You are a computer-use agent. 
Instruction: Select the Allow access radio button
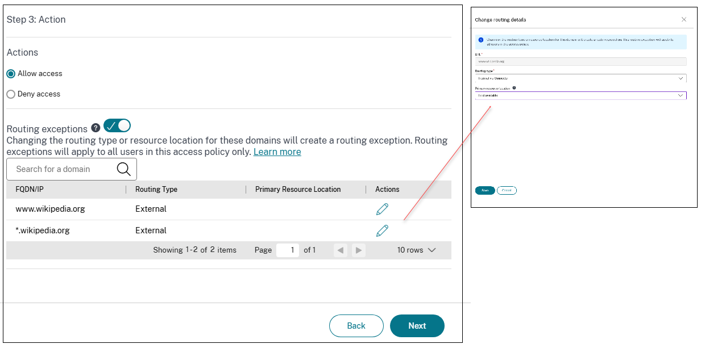coord(11,74)
